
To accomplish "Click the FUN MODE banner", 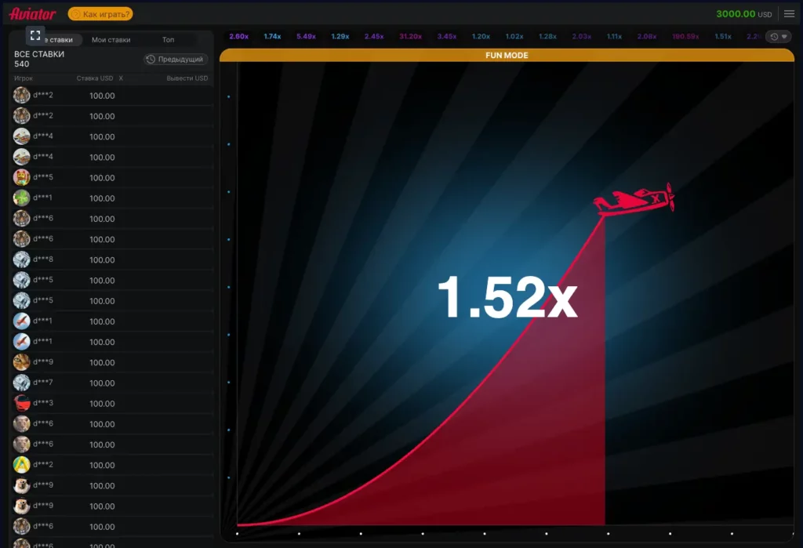I will pos(506,56).
